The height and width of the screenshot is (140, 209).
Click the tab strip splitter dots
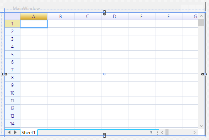pos(157,133)
